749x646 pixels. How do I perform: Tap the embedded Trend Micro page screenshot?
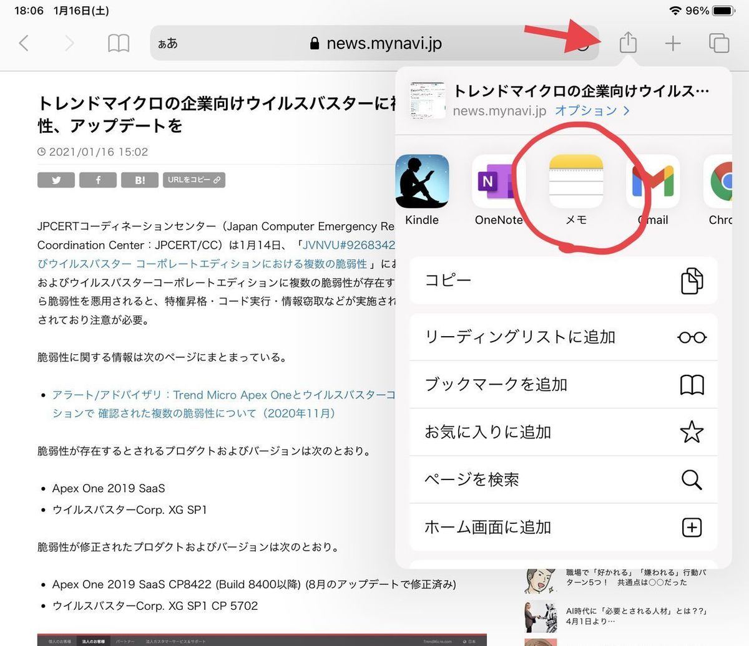coord(262,640)
